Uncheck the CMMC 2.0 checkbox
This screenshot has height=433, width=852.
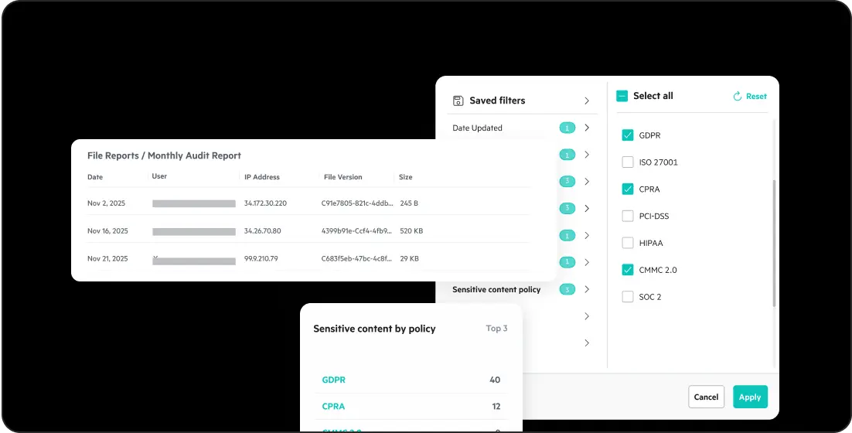(x=628, y=270)
